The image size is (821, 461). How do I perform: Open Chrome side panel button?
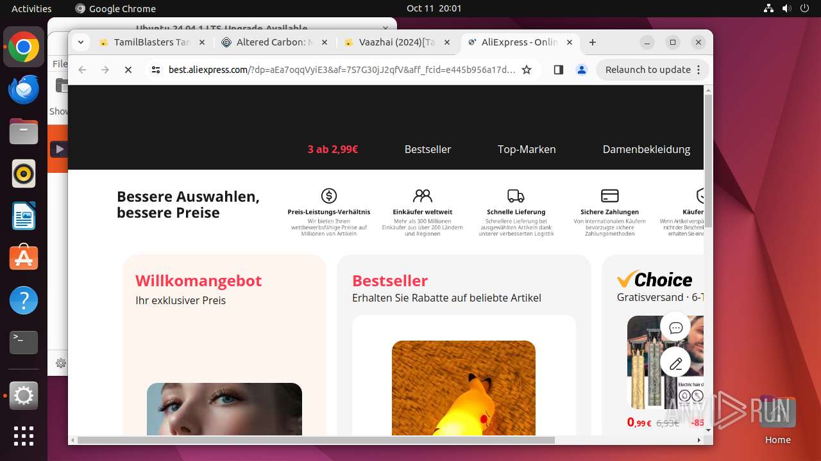(x=558, y=70)
